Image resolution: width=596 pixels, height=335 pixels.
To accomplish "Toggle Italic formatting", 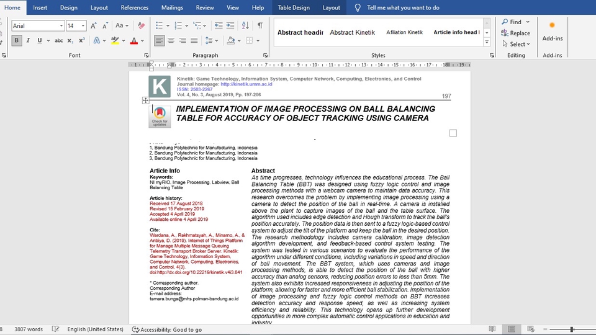I will pos(28,40).
